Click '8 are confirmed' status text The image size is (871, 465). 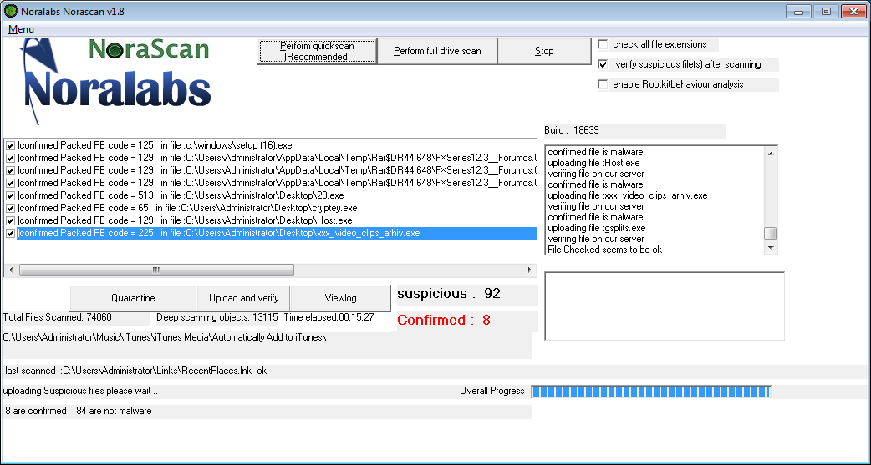point(36,411)
